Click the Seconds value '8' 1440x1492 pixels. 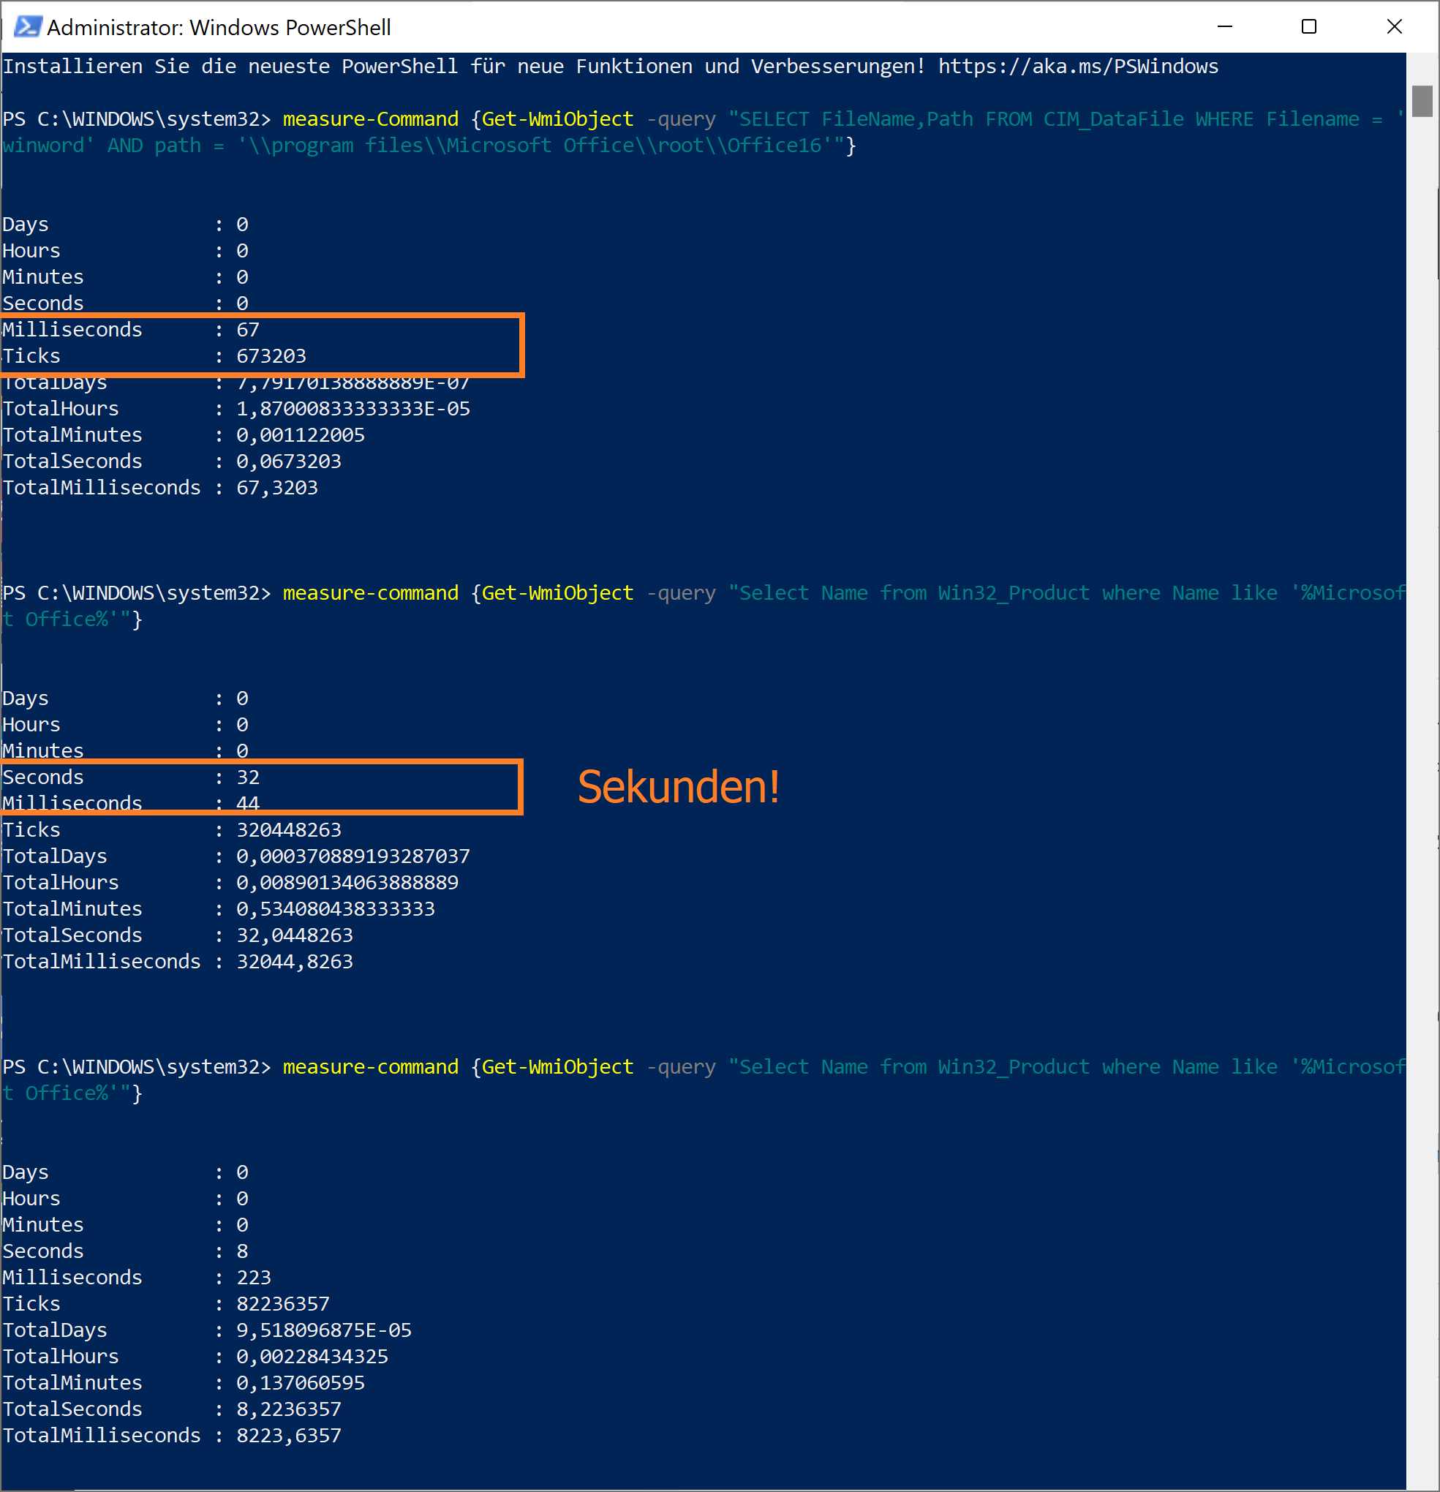[242, 1251]
